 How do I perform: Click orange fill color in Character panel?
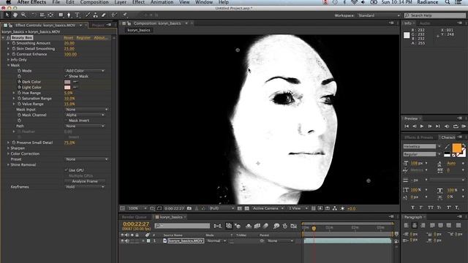[456, 148]
